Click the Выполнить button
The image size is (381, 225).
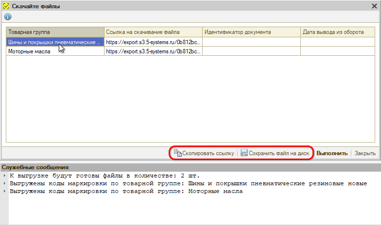[x=332, y=153]
